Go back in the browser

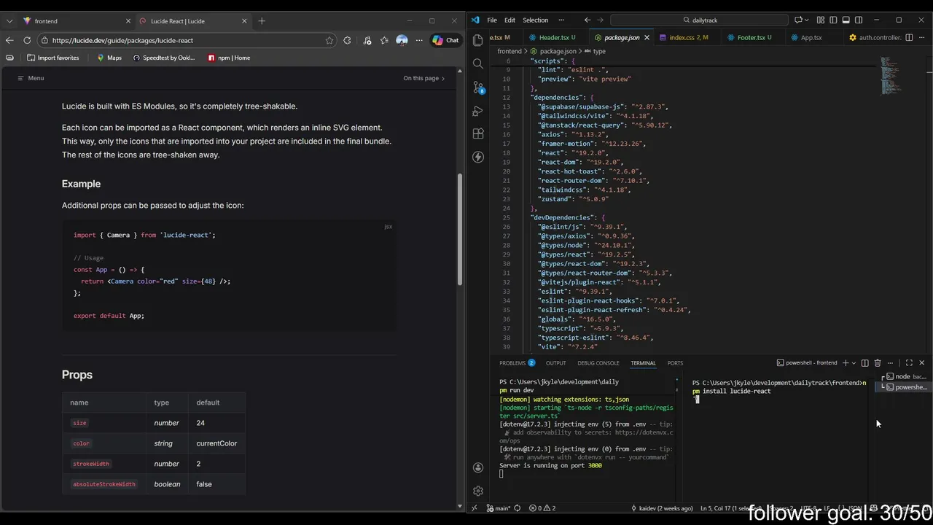(9, 40)
